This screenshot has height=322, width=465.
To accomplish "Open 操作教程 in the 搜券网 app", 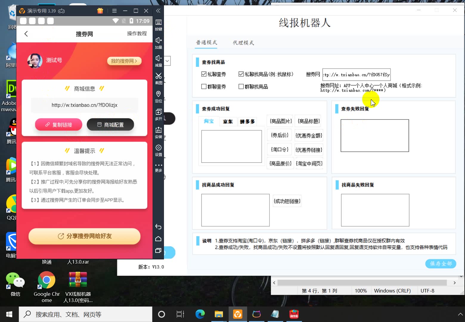I will pyautogui.click(x=137, y=34).
